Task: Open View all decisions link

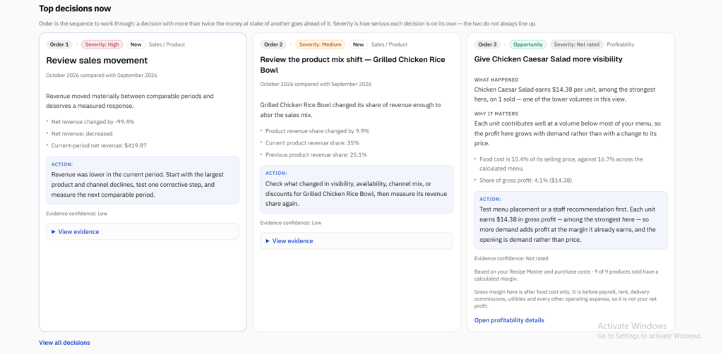Action: tap(64, 343)
